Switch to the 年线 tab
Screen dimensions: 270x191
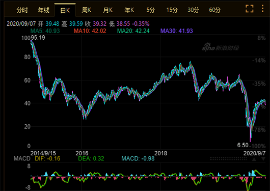click(44, 10)
